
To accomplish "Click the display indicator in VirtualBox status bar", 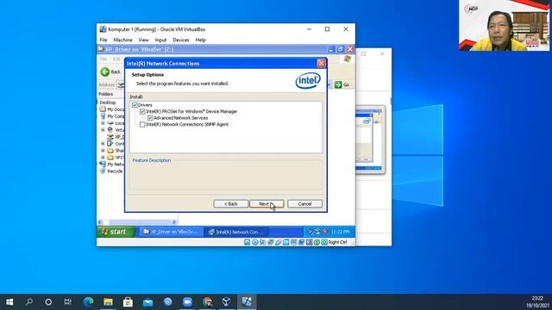I will (x=293, y=242).
